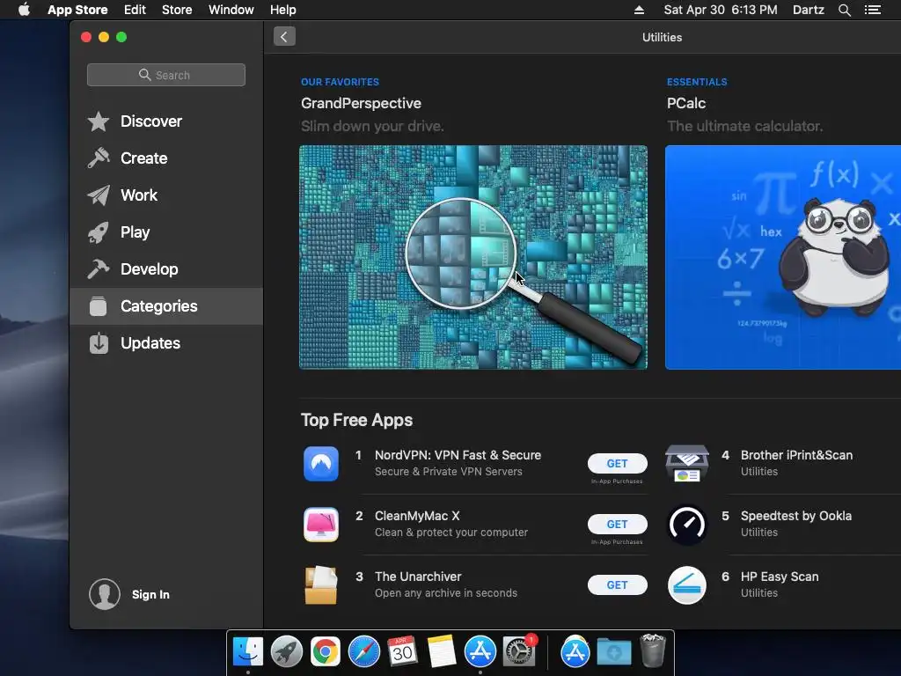Image resolution: width=901 pixels, height=676 pixels.
Task: Open the Brother iPrint&Scan app icon
Action: point(686,463)
